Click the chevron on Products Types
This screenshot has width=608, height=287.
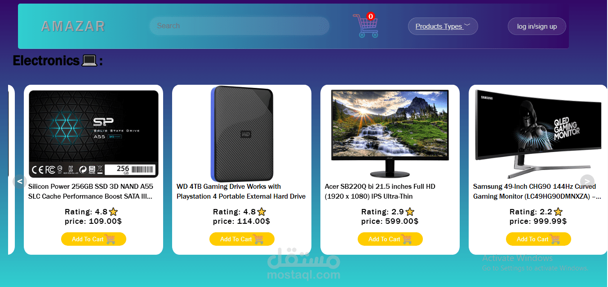[467, 25]
